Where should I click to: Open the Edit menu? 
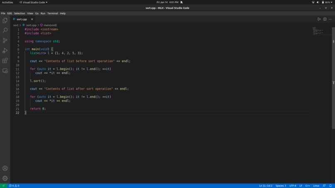(10, 13)
